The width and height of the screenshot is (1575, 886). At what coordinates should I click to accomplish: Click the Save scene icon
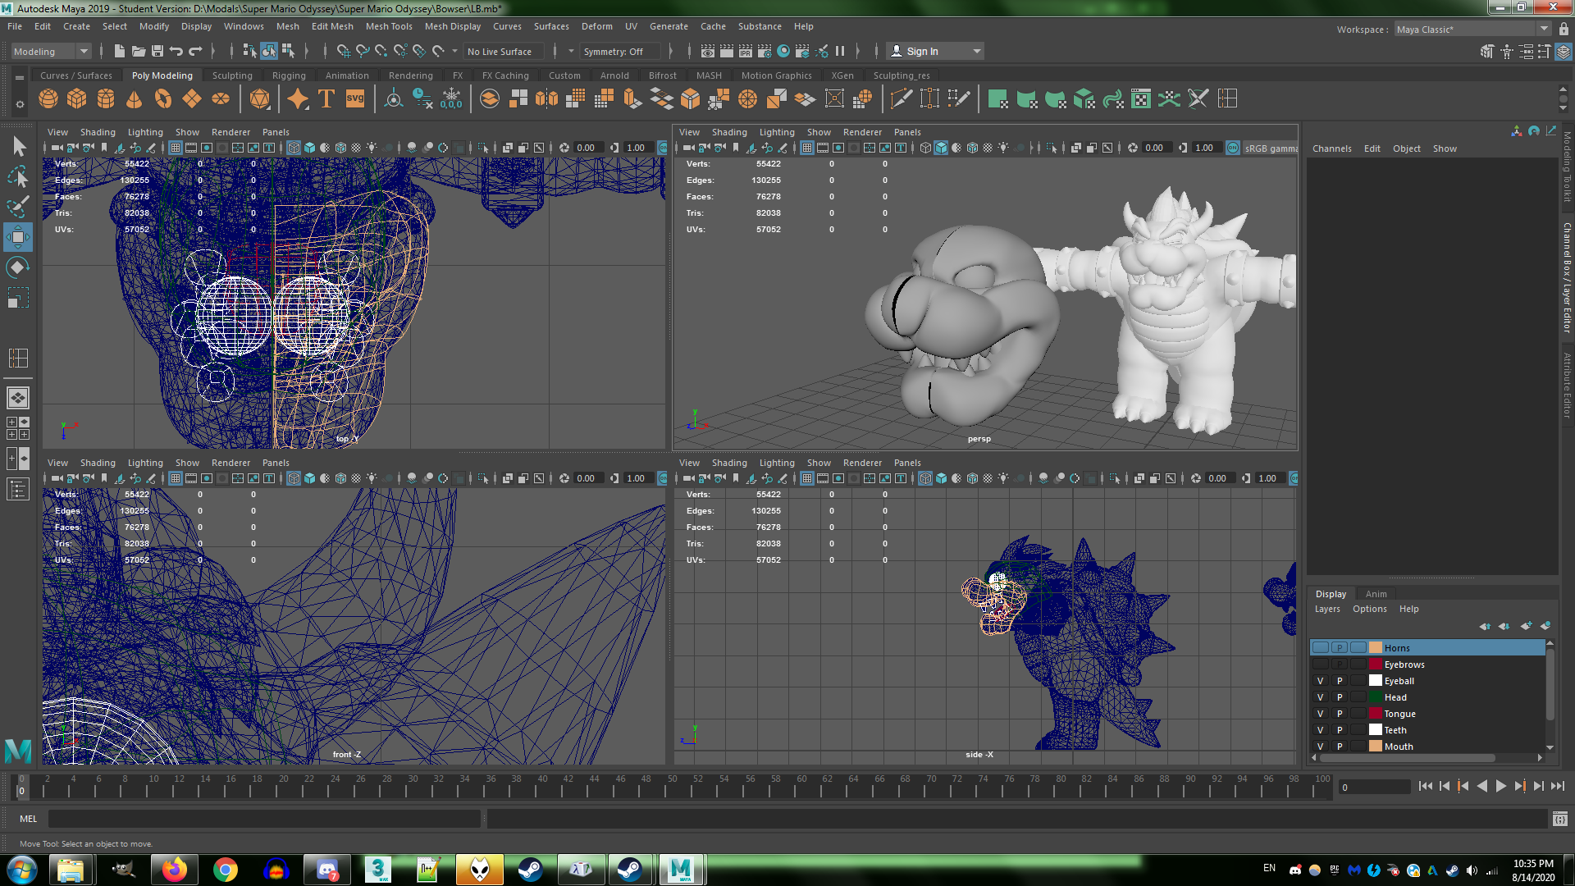157,51
